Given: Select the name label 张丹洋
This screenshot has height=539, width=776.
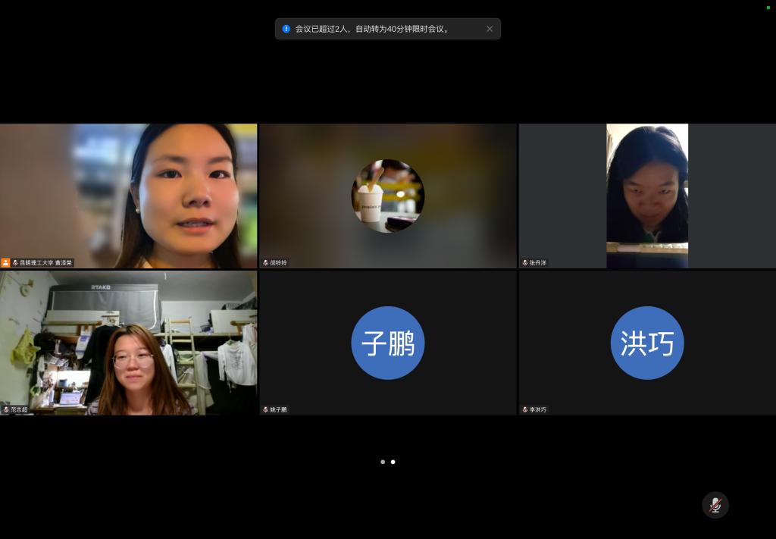Looking at the screenshot, I should click(x=538, y=263).
